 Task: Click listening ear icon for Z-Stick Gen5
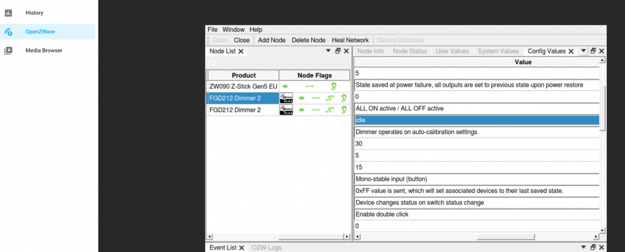tap(334, 86)
